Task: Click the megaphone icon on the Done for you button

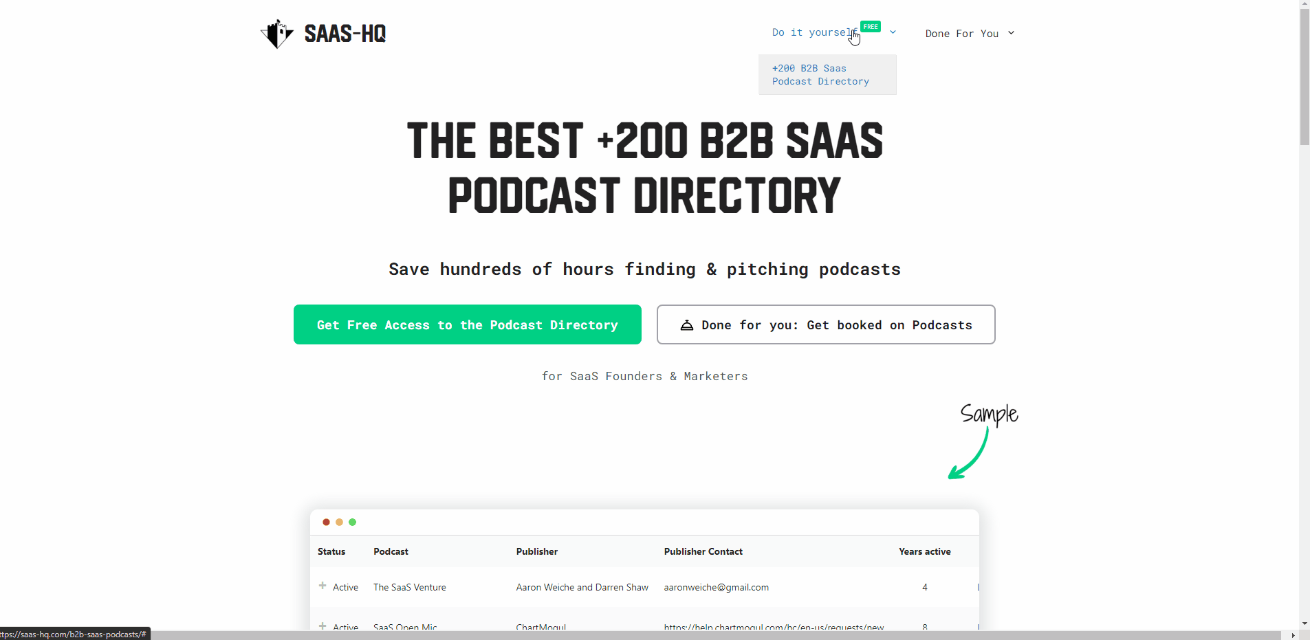Action: coord(687,324)
